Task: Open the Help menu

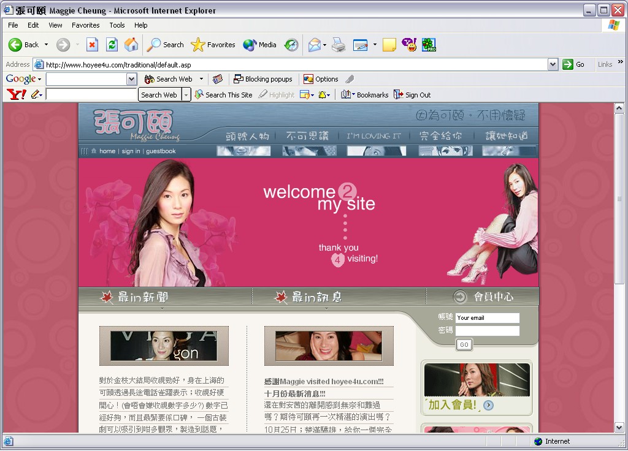Action: [140, 25]
